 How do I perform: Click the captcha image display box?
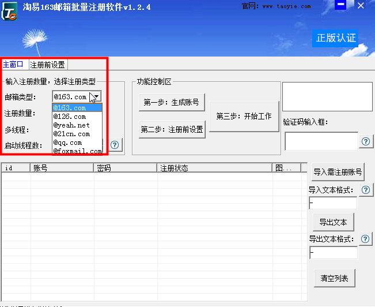(327, 96)
